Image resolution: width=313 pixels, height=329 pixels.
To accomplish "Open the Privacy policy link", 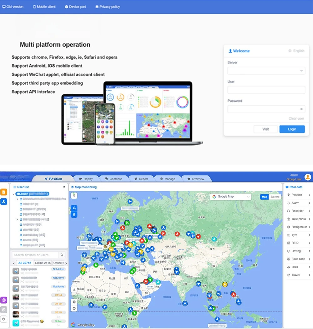I will click(x=107, y=7).
